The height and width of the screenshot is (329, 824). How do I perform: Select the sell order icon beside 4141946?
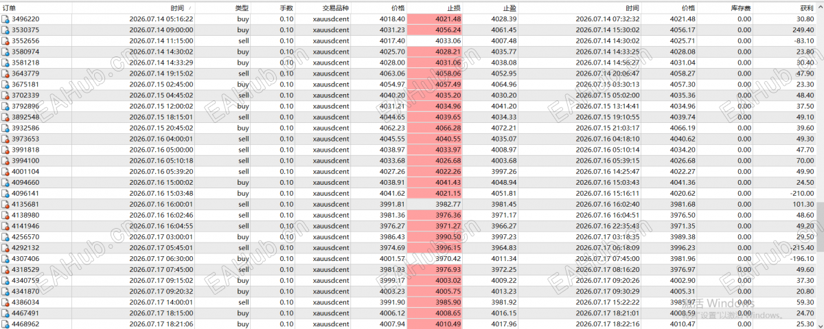pyautogui.click(x=6, y=225)
